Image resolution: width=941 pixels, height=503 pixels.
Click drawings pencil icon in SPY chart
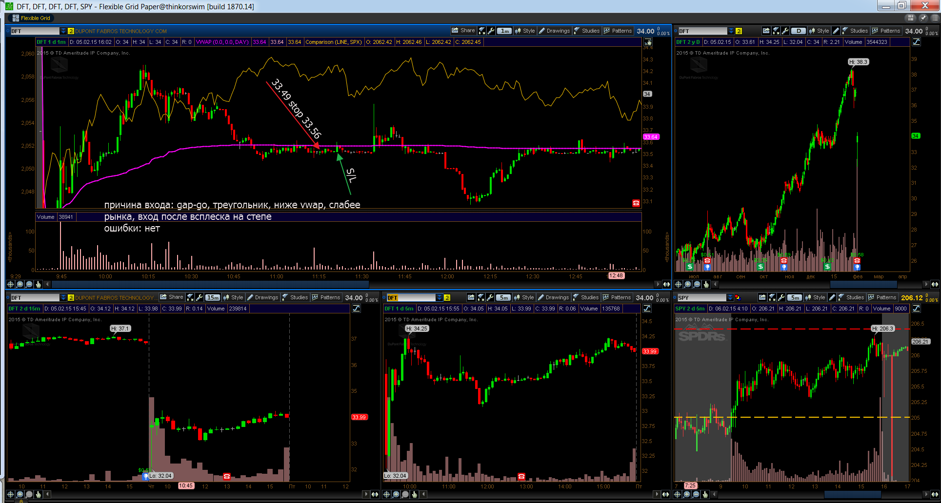point(832,297)
